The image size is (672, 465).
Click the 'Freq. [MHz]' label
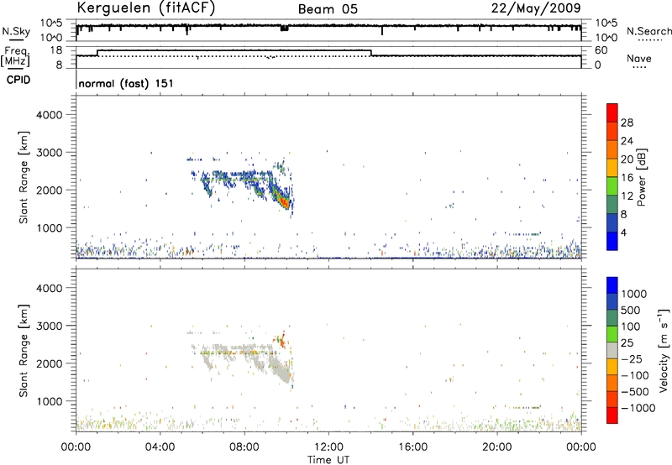click(x=16, y=56)
